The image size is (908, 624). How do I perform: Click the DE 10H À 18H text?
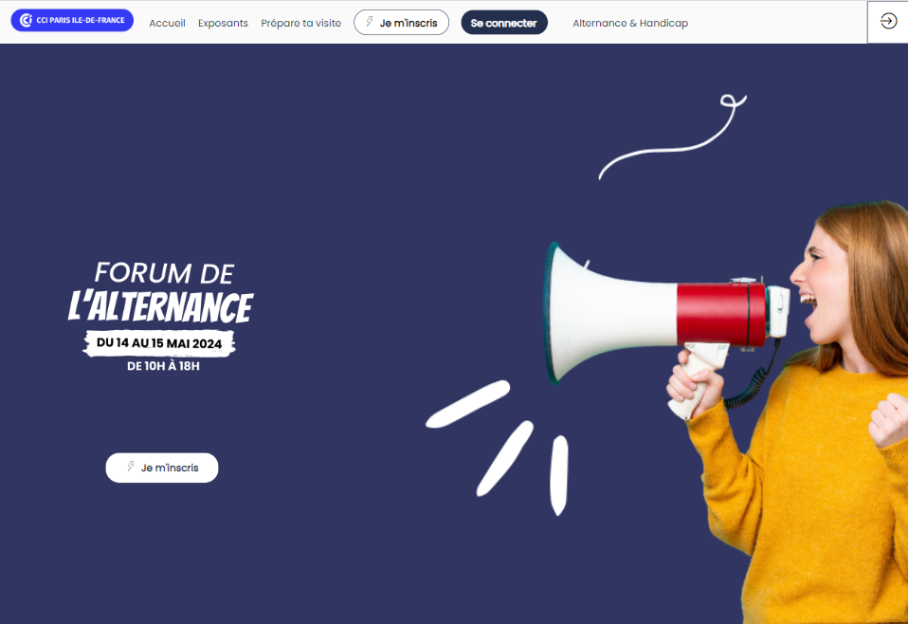click(163, 366)
